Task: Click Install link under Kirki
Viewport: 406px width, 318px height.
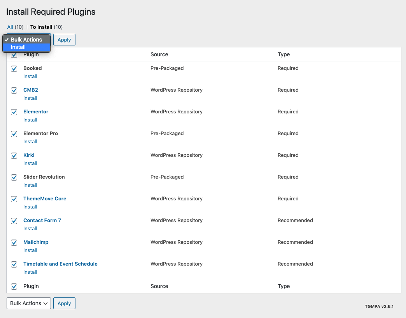Action: coord(30,163)
